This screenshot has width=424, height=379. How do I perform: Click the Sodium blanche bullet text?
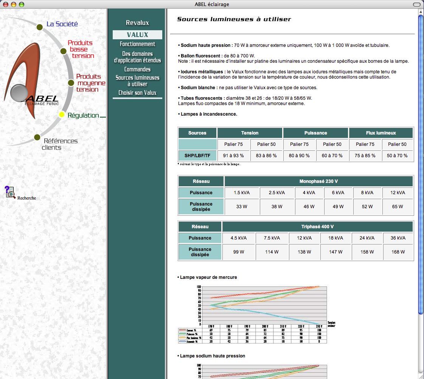point(247,88)
